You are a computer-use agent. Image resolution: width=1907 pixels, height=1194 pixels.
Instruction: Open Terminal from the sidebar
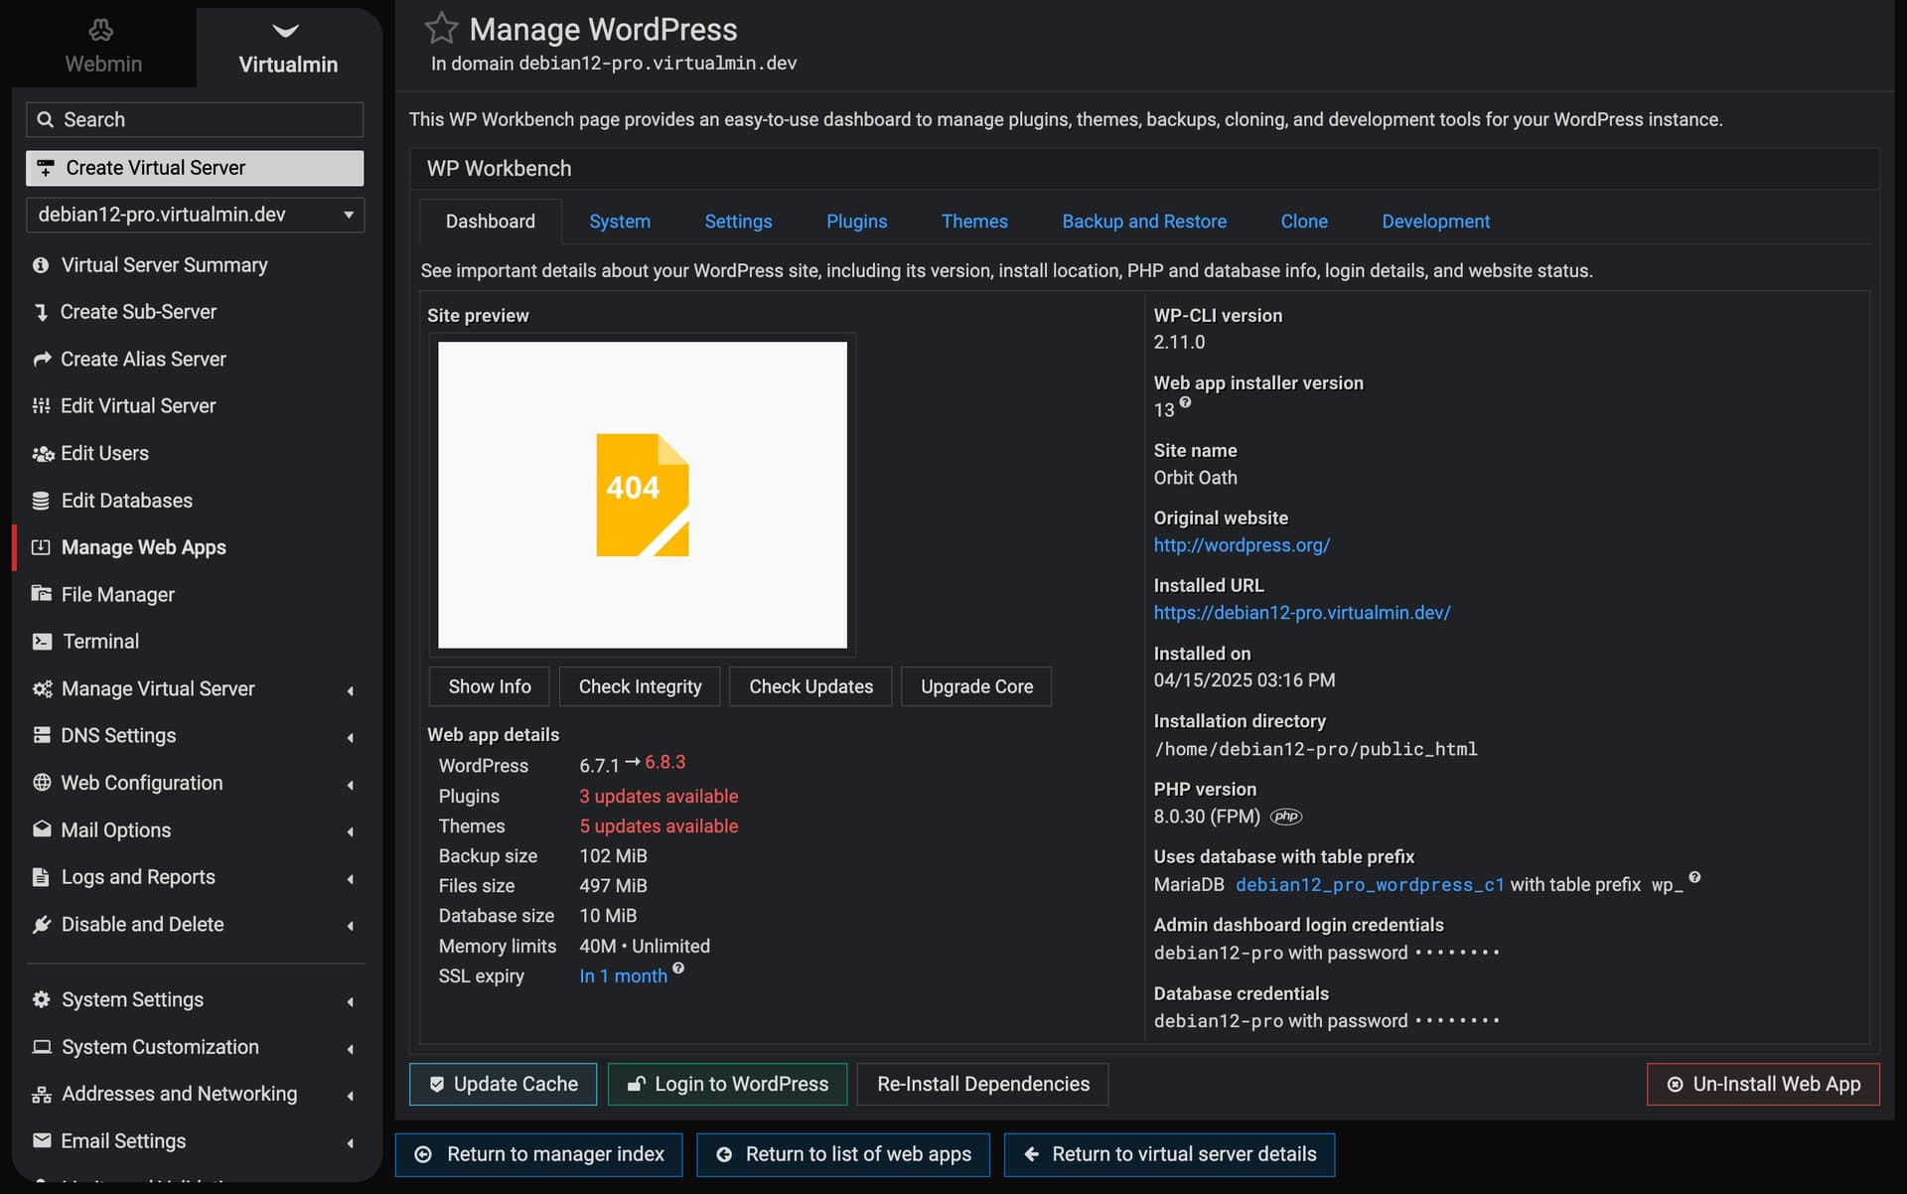(x=100, y=642)
